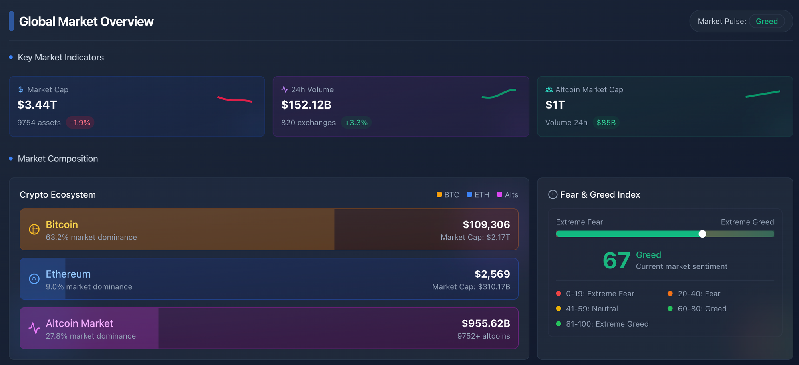
Task: Click the Market Cap: $2.17T text
Action: coord(475,237)
